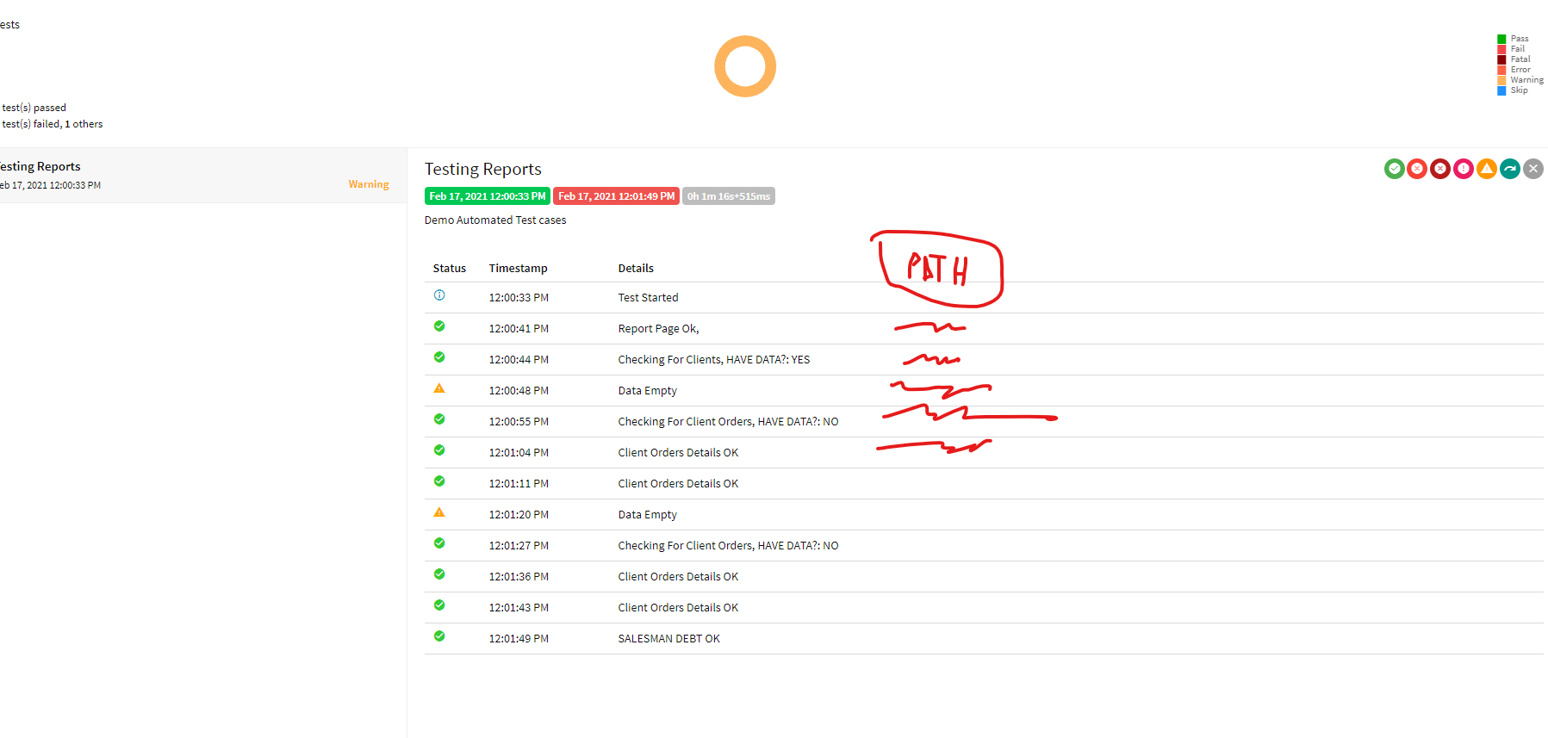This screenshot has height=738, width=1548.
Task: Click pass icon on 12:01:27 PM row
Action: click(439, 543)
